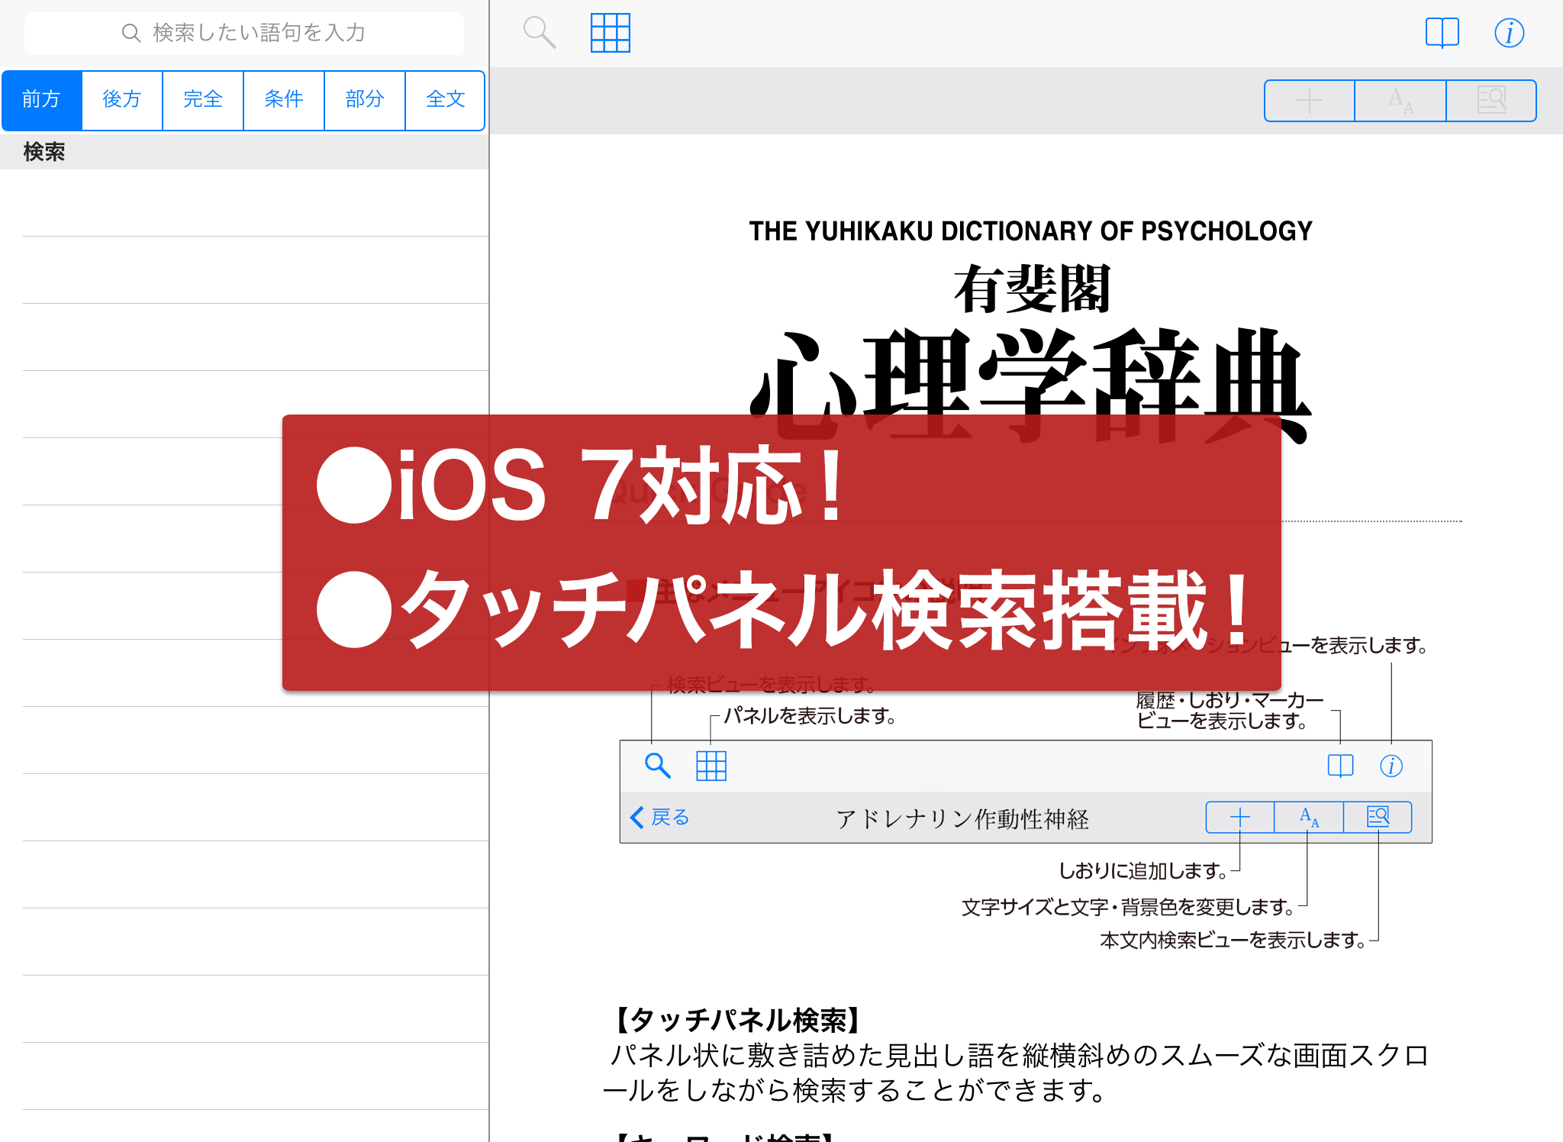Select 完全 exact match mode
The height and width of the screenshot is (1142, 1563).
tap(203, 99)
